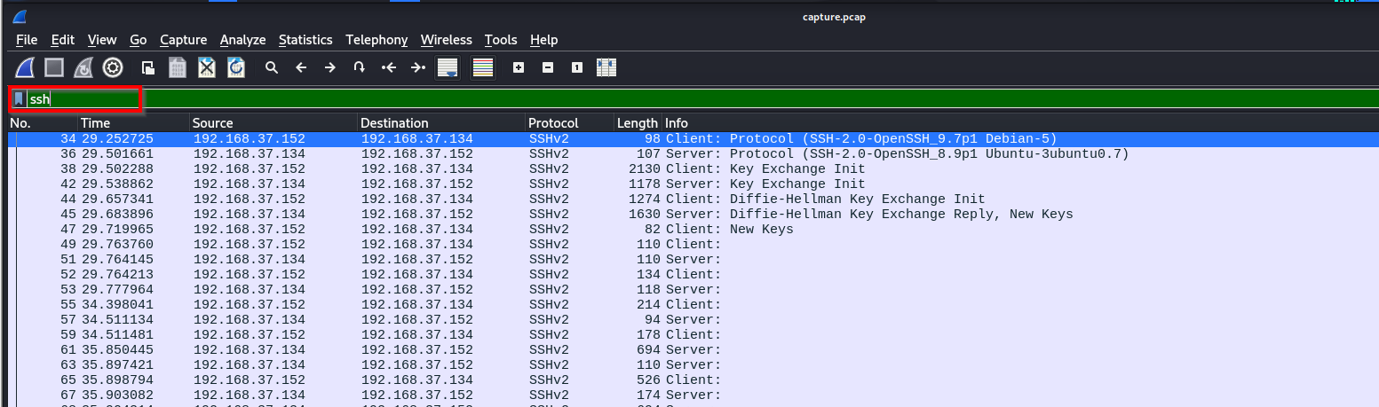Zoom out the main window text
The image size is (1379, 407).
tap(548, 67)
